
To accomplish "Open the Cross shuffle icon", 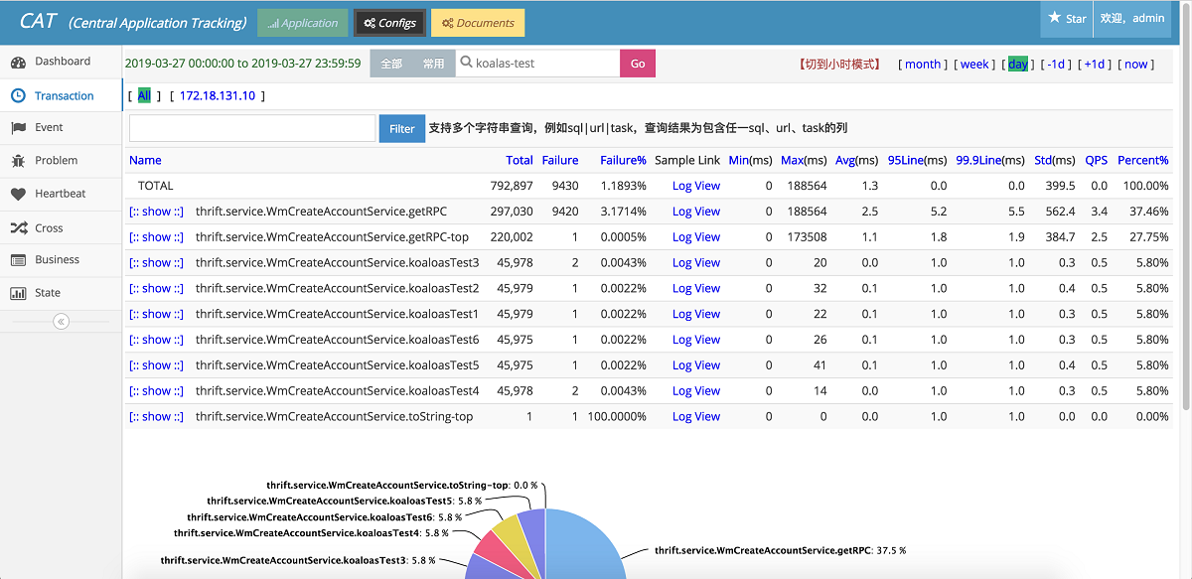I will coord(18,228).
